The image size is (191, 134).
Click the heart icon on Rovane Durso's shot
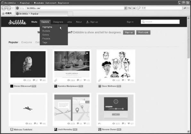[x=129, y=123]
